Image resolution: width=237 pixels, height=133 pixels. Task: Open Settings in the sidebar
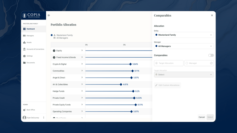[x=34, y=56]
